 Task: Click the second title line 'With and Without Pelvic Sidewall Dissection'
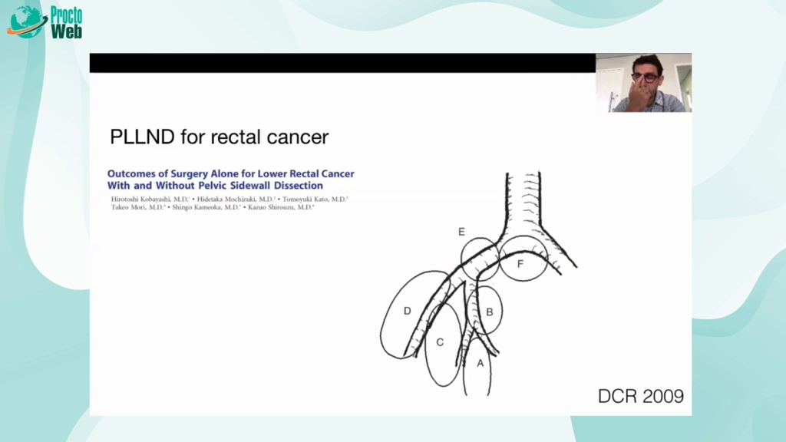pyautogui.click(x=215, y=186)
